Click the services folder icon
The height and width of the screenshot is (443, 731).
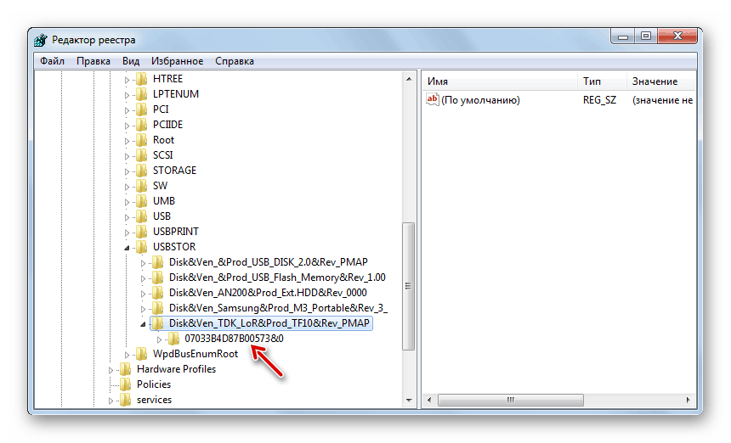pos(126,400)
